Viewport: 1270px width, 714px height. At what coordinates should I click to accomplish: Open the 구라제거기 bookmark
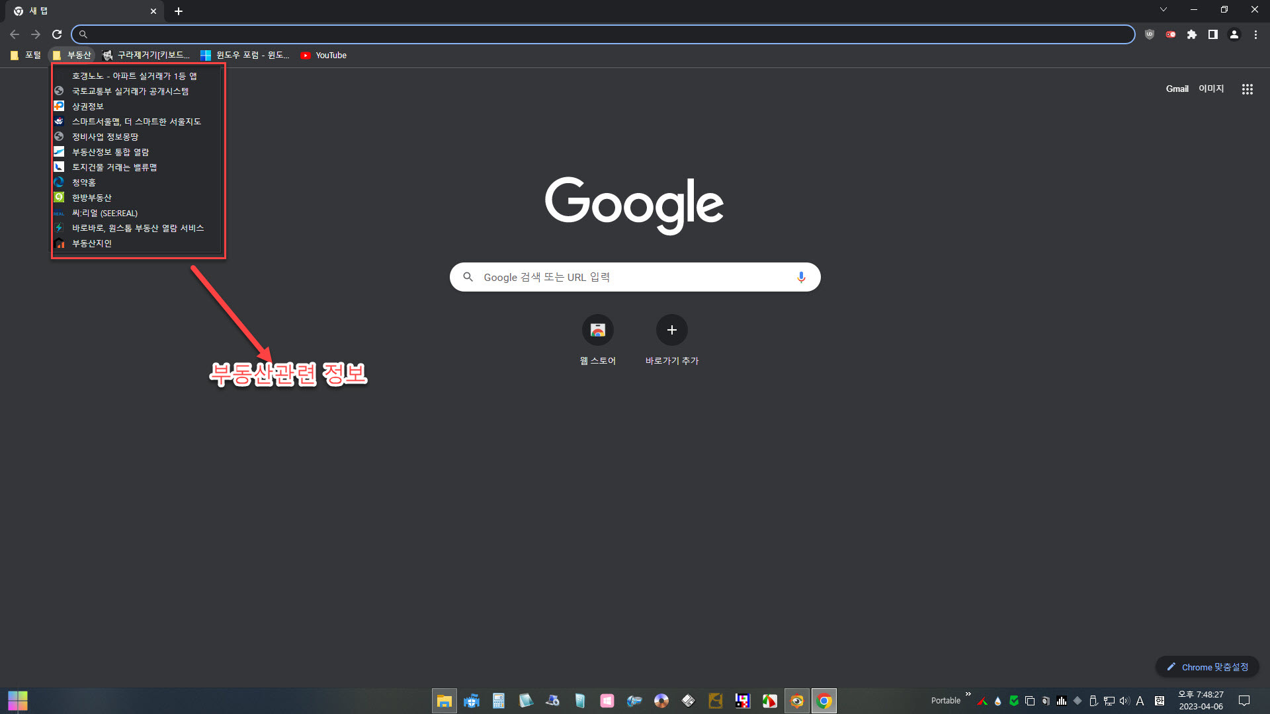coord(147,56)
